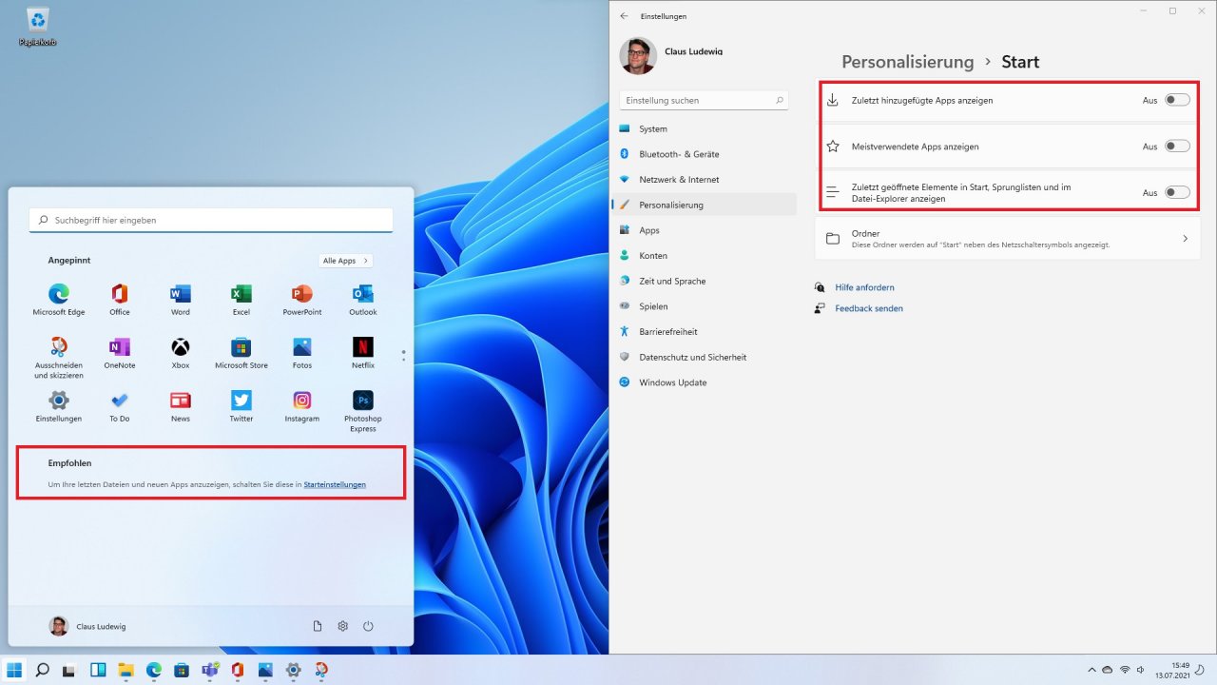Show hidden icons via tray chevron
The width and height of the screenshot is (1217, 685).
[1091, 670]
